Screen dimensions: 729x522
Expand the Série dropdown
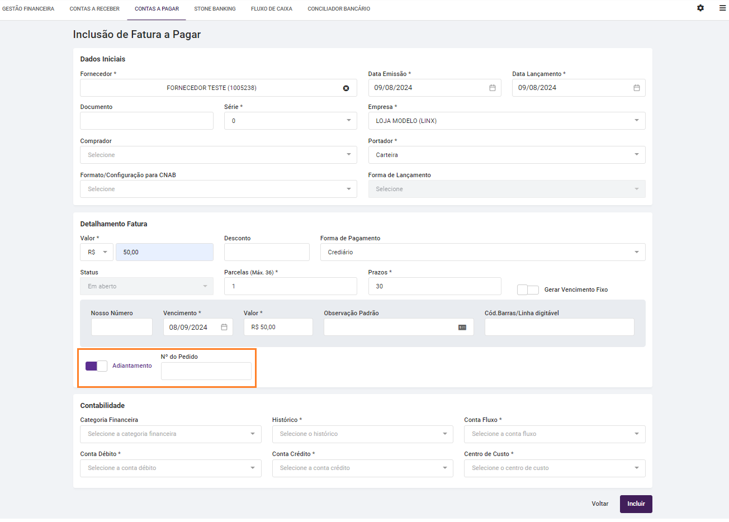348,121
